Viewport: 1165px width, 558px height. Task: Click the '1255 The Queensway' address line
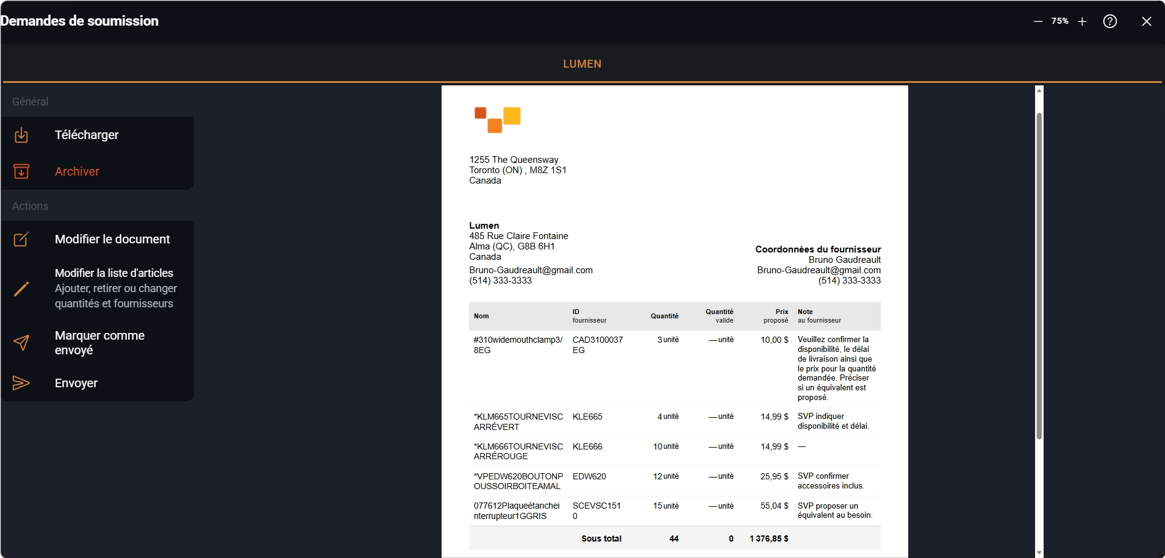pyautogui.click(x=514, y=160)
